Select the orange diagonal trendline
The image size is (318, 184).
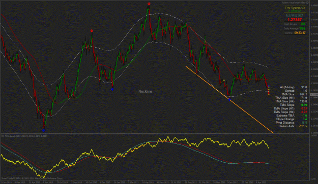tap(229, 99)
